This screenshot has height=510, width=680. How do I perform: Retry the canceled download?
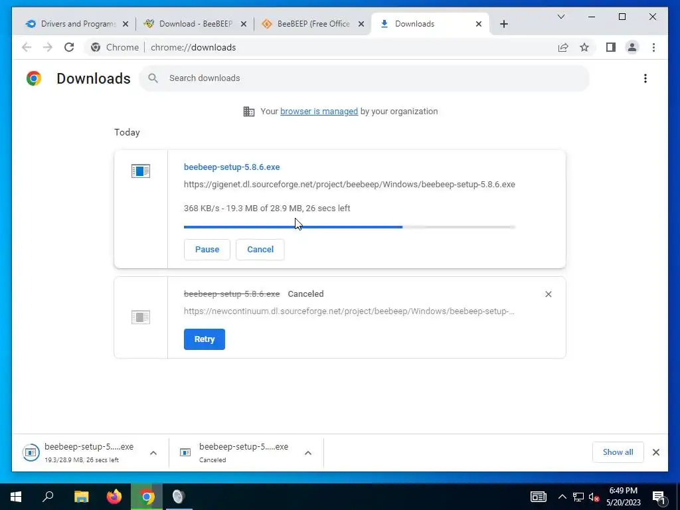click(x=205, y=339)
